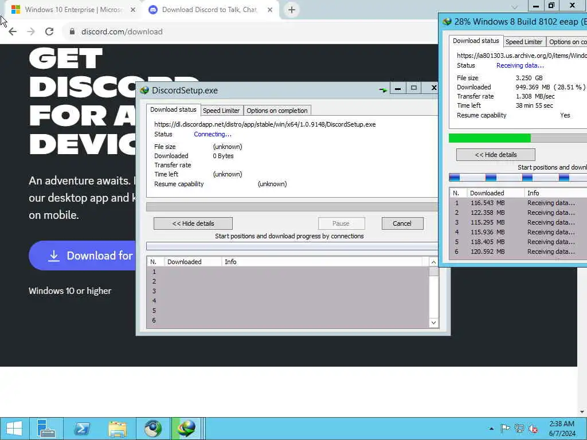The height and width of the screenshot is (440, 587).
Task: Open the clock showing 2:38 AM
Action: pyautogui.click(x=562, y=429)
